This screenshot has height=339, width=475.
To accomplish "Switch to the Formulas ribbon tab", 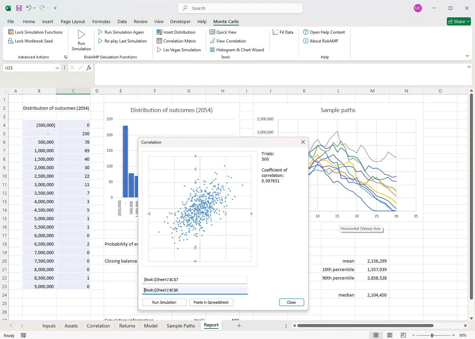I will click(x=101, y=21).
